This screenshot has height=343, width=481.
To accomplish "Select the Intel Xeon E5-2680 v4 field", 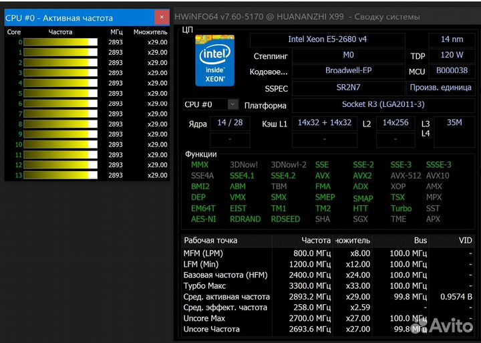I will [x=327, y=39].
